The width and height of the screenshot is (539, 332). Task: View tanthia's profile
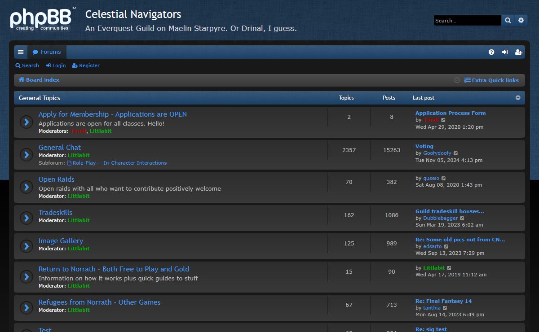pos(432,308)
